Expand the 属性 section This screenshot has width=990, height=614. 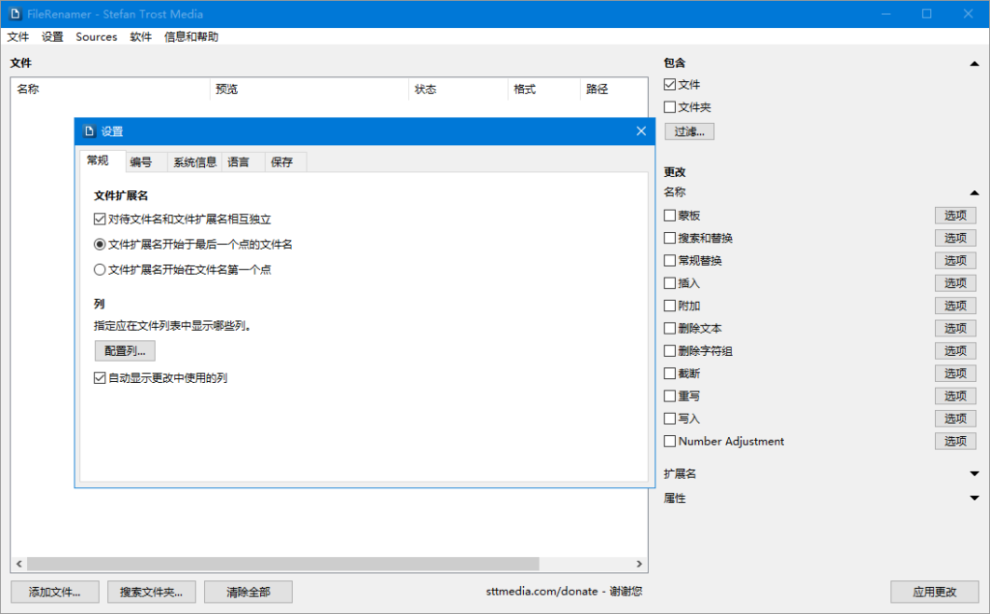point(975,497)
